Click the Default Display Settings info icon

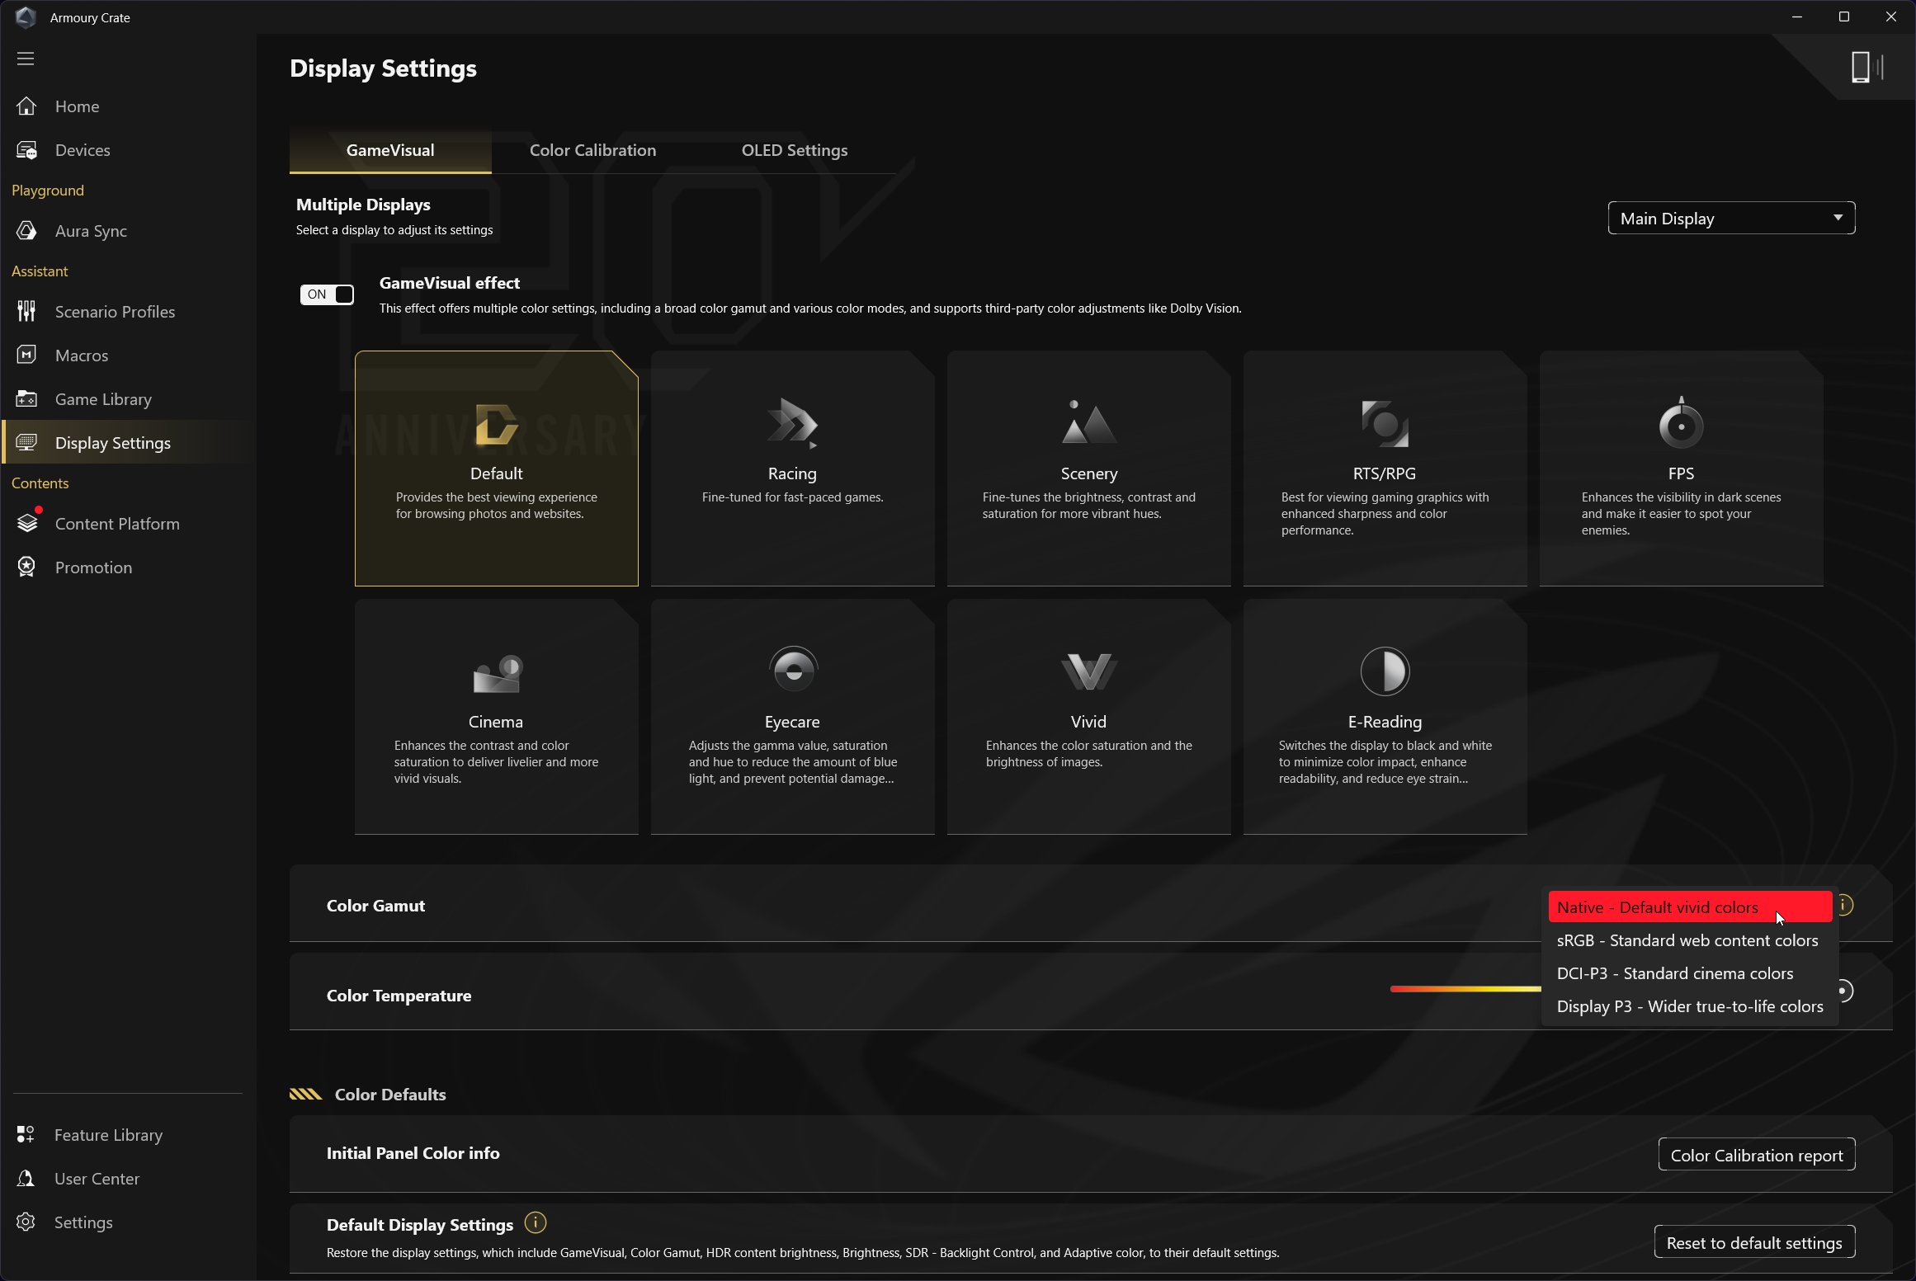[x=536, y=1223]
